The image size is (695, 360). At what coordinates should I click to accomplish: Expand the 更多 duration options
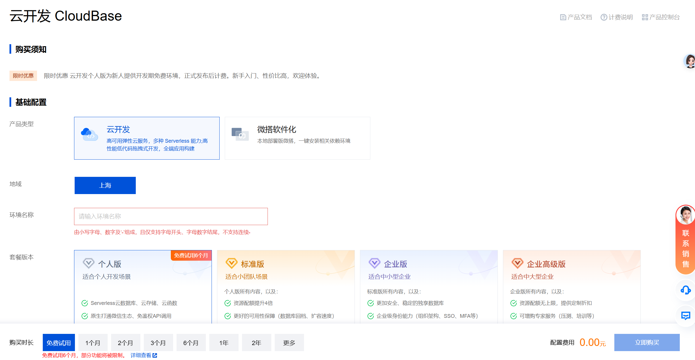[289, 343]
